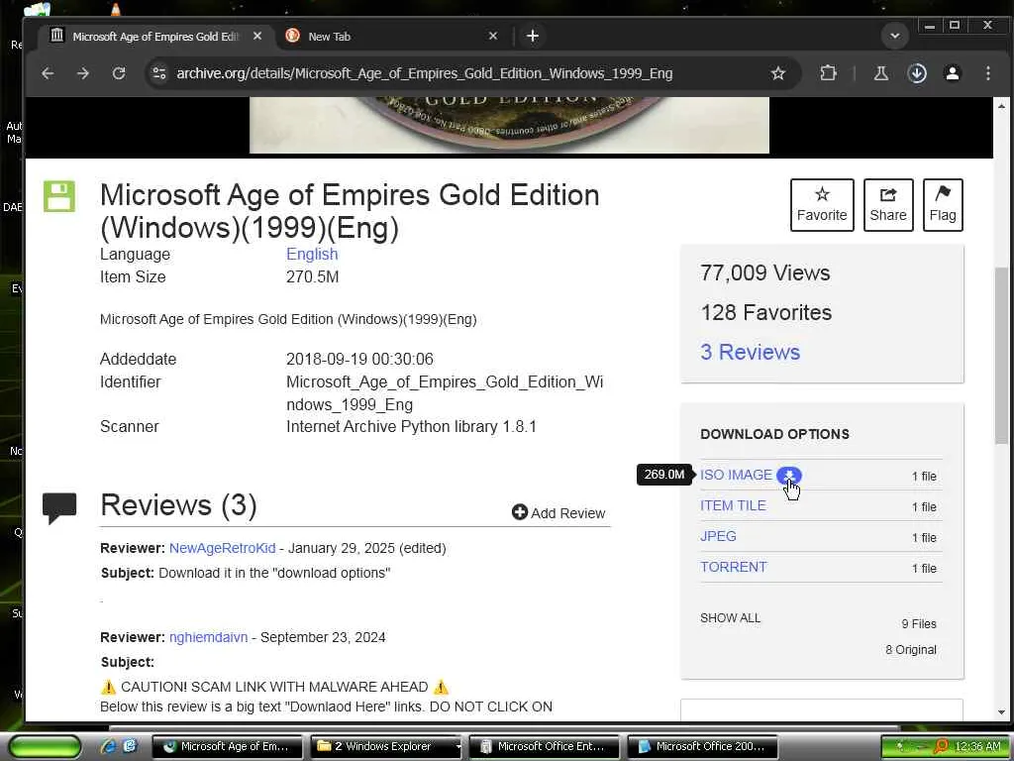1014x761 pixels.
Task: Add this item to Favorites
Action: point(821,204)
